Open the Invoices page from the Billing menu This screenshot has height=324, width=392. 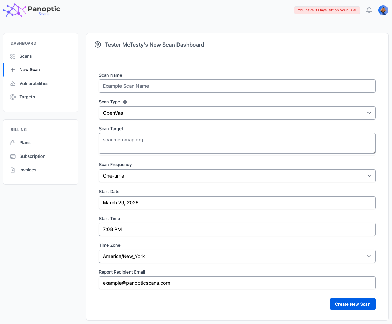[x=27, y=170]
